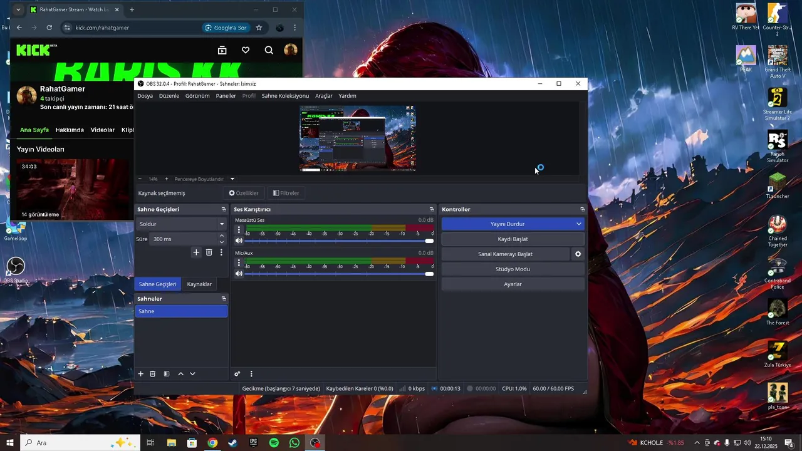Open the Araçlar menu
802x451 pixels.
click(324, 96)
